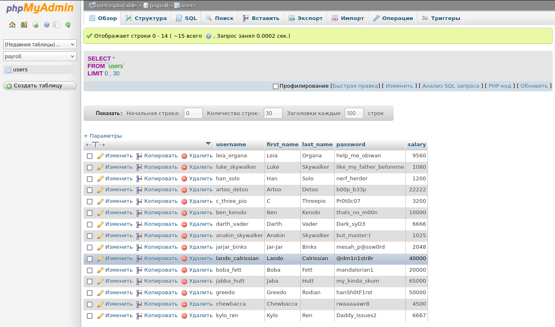Screen dimensions: 555x327
Task: Click the red delete icon for han_solo
Action: click(x=184, y=179)
